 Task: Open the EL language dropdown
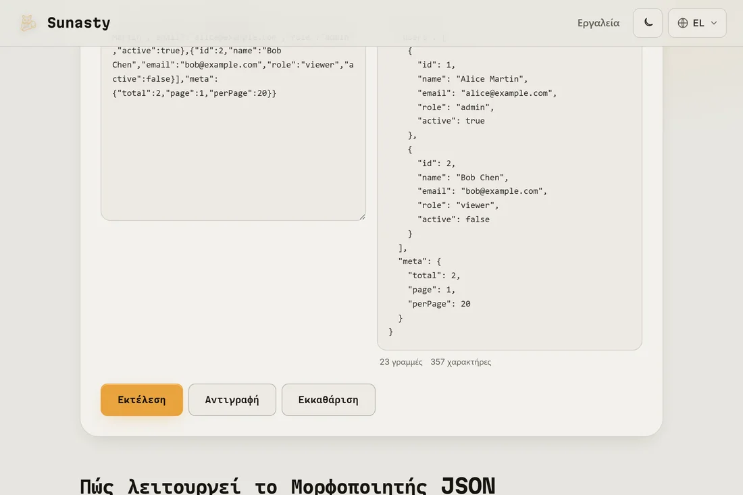click(697, 23)
